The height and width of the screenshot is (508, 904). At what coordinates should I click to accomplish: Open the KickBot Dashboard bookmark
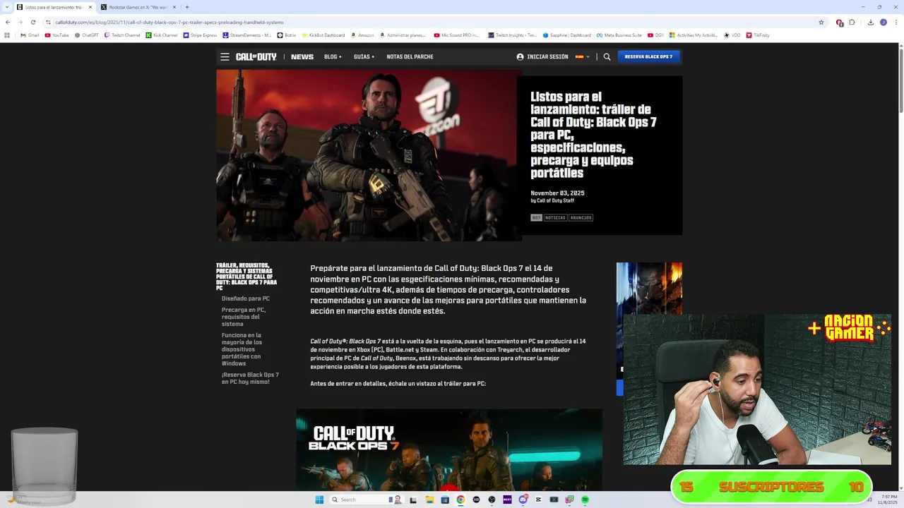click(323, 35)
